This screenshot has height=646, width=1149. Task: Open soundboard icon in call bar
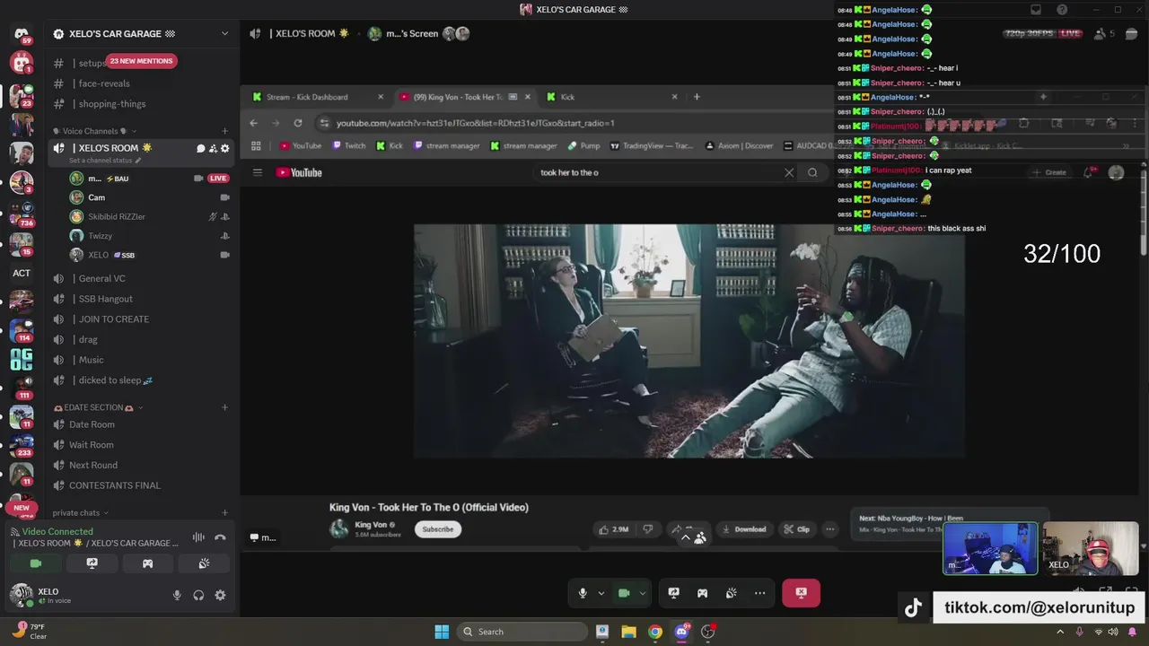point(731,593)
